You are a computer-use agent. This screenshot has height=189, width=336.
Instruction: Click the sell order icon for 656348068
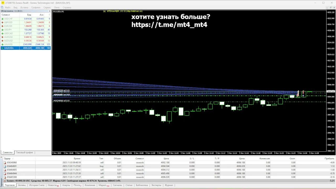(x=5, y=162)
